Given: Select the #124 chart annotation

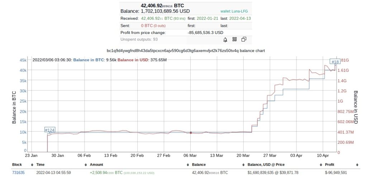Looking at the screenshot, I should pyautogui.click(x=49, y=129).
